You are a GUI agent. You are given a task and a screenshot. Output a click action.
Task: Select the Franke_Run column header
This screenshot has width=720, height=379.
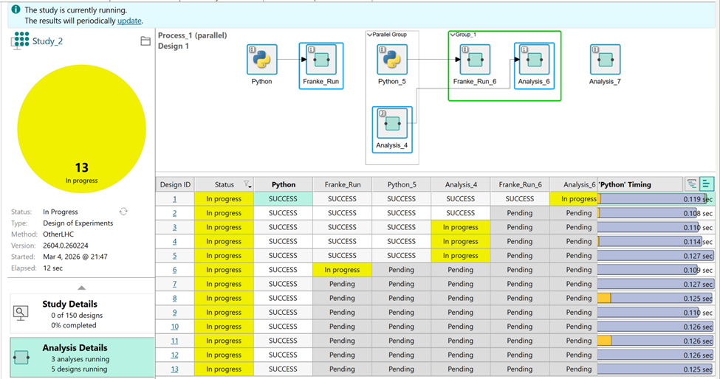[x=343, y=184]
